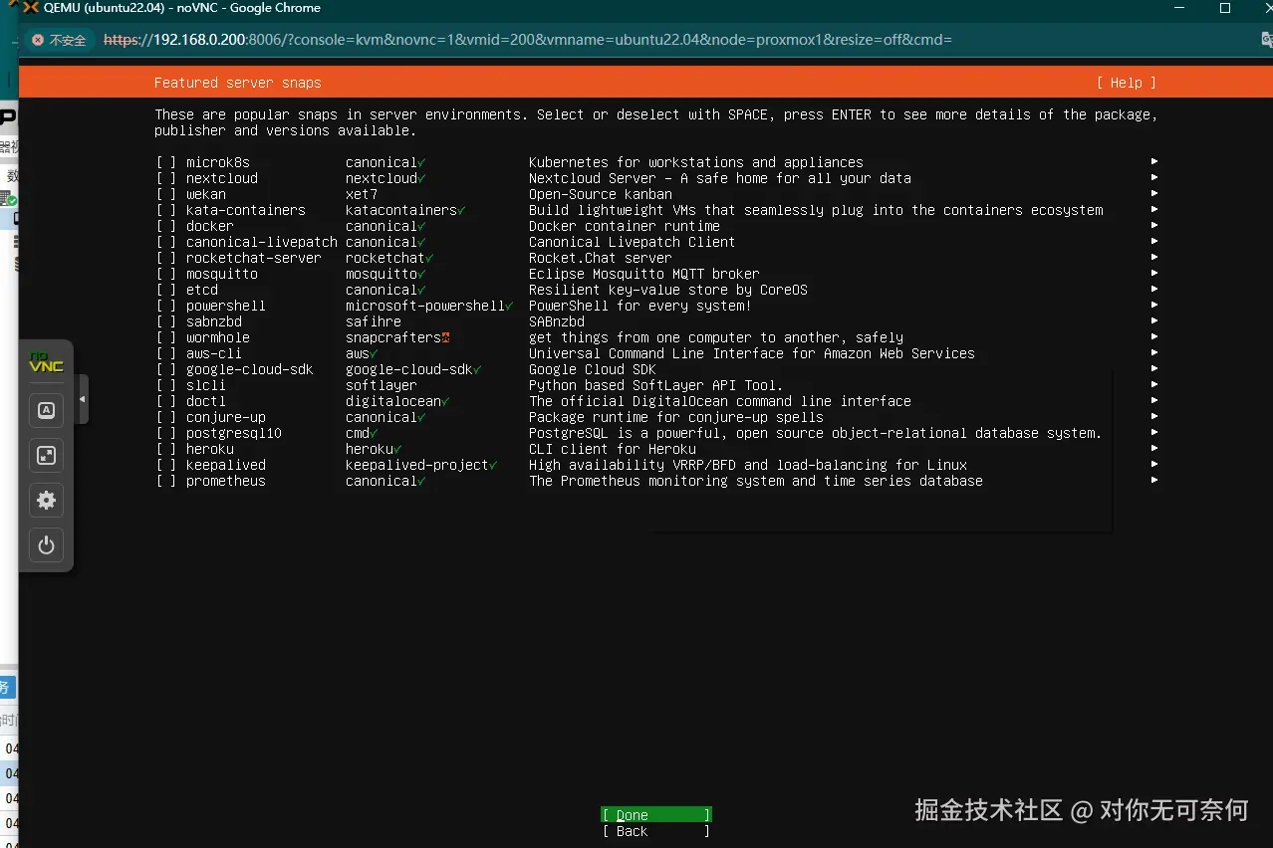This screenshot has width=1273, height=848.
Task: Collapse the noVNC control bar handle
Action: point(82,399)
